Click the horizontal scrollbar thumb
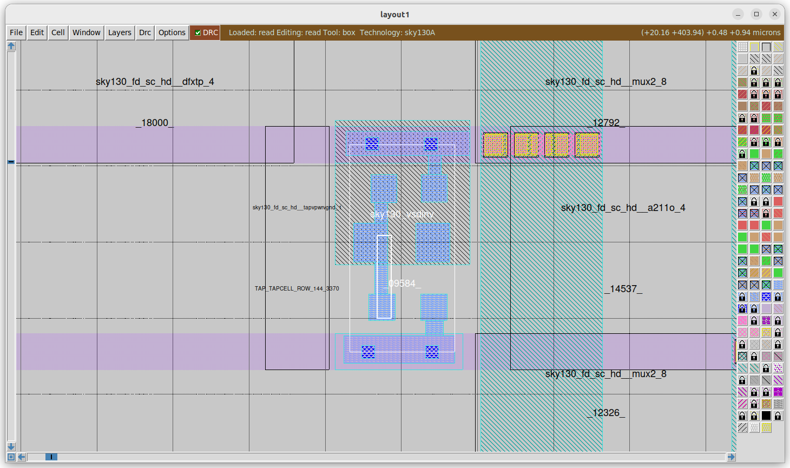 51,457
